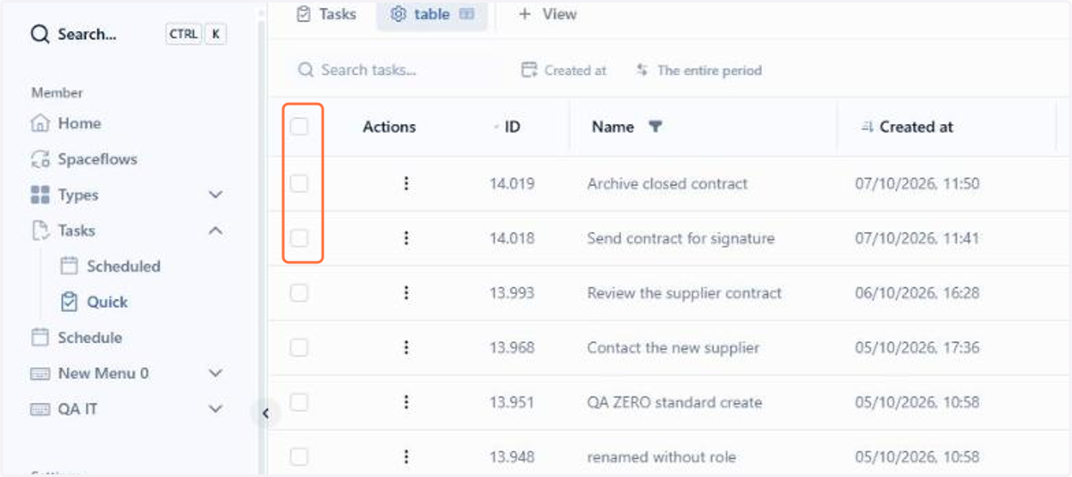Open task Send contract for signature
The width and height of the screenshot is (1072, 477).
pyautogui.click(x=681, y=238)
